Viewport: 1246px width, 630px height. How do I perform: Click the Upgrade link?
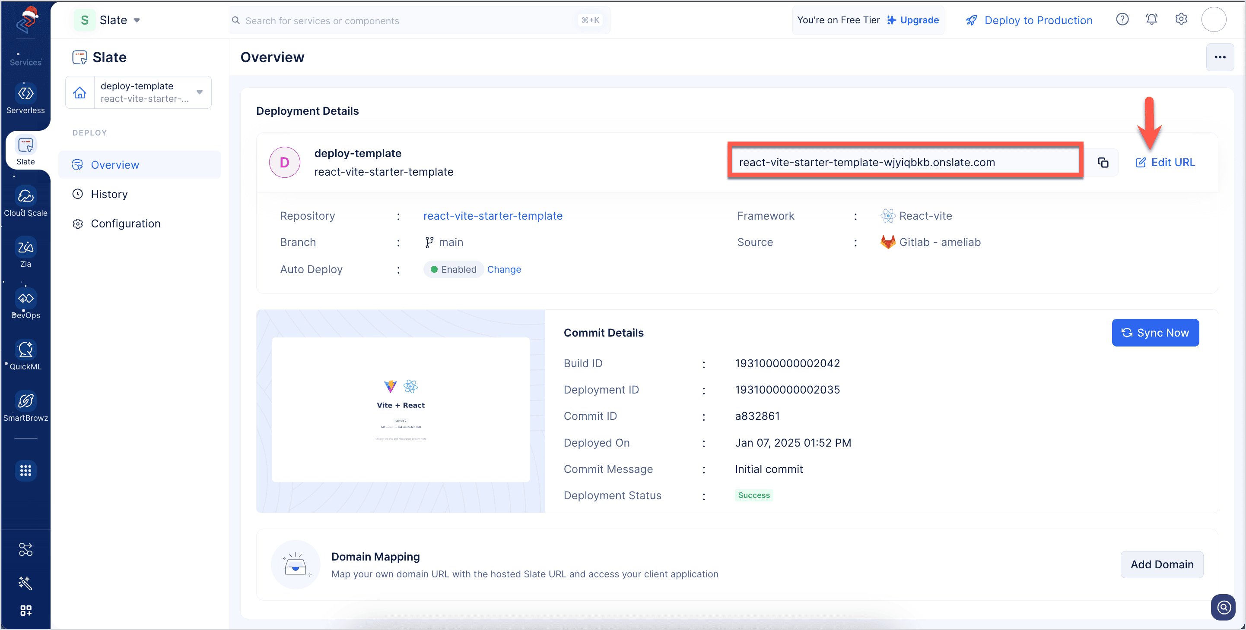[913, 20]
